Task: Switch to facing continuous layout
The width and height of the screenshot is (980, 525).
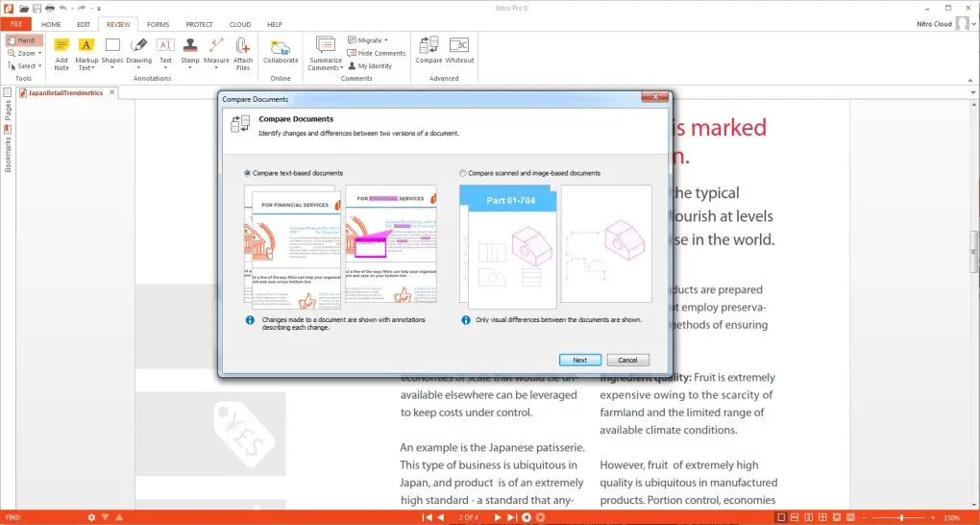Action: point(822,517)
